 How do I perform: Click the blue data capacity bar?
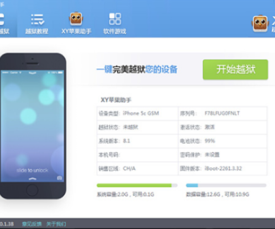[x=226, y=185]
